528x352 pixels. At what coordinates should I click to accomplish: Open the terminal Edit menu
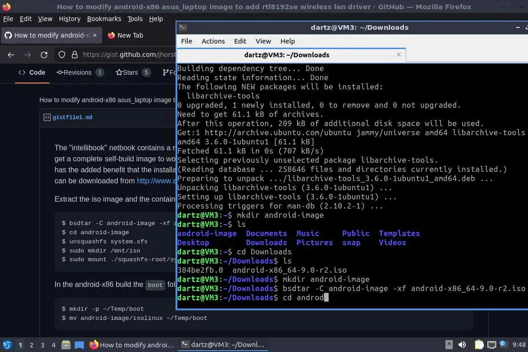click(x=240, y=41)
